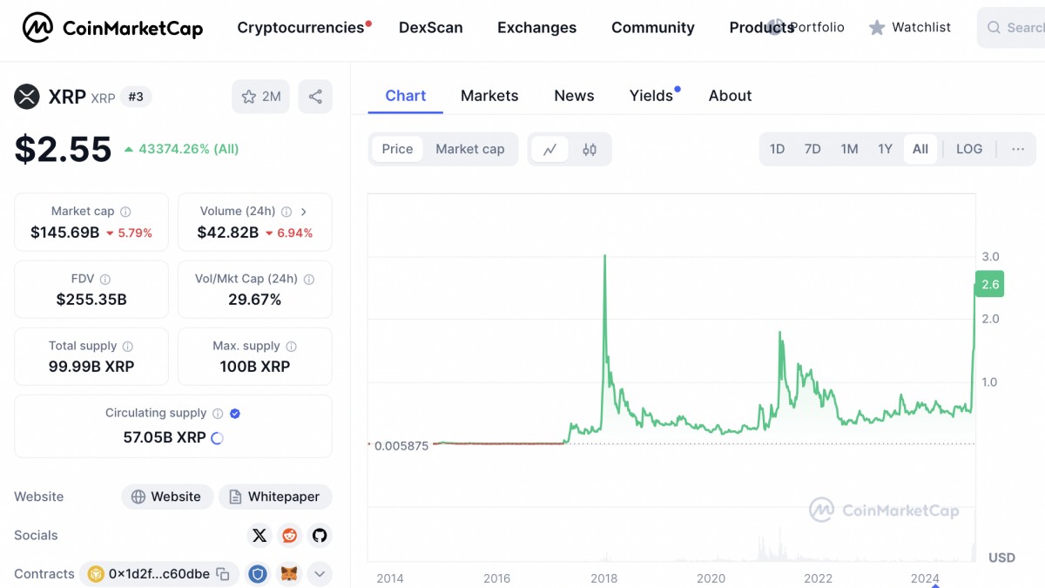Open the XRP Website link
This screenshot has height=588, width=1045.
pyautogui.click(x=167, y=497)
